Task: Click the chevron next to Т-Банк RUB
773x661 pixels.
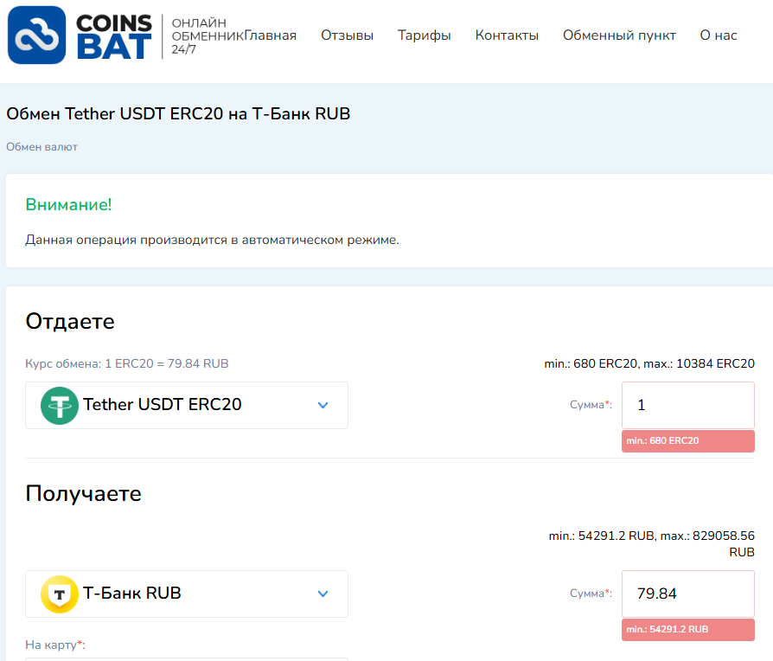Action: coord(322,594)
